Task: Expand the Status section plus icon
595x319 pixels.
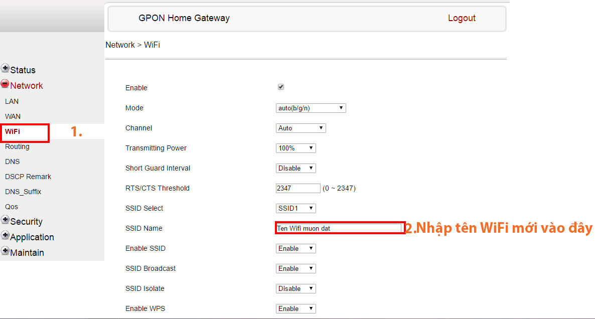Action: 6,68
